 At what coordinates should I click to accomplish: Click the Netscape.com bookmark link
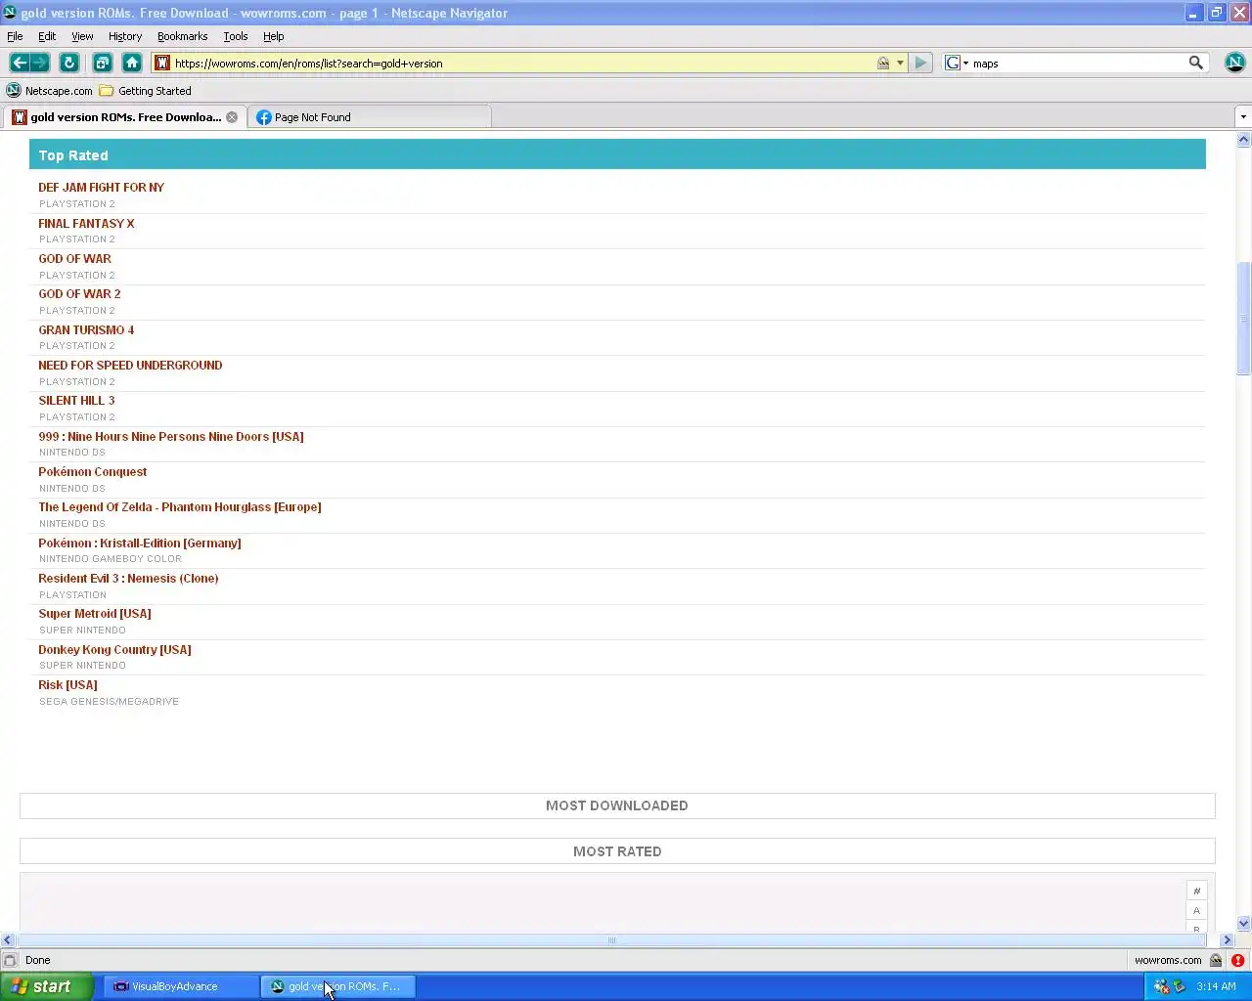(59, 91)
